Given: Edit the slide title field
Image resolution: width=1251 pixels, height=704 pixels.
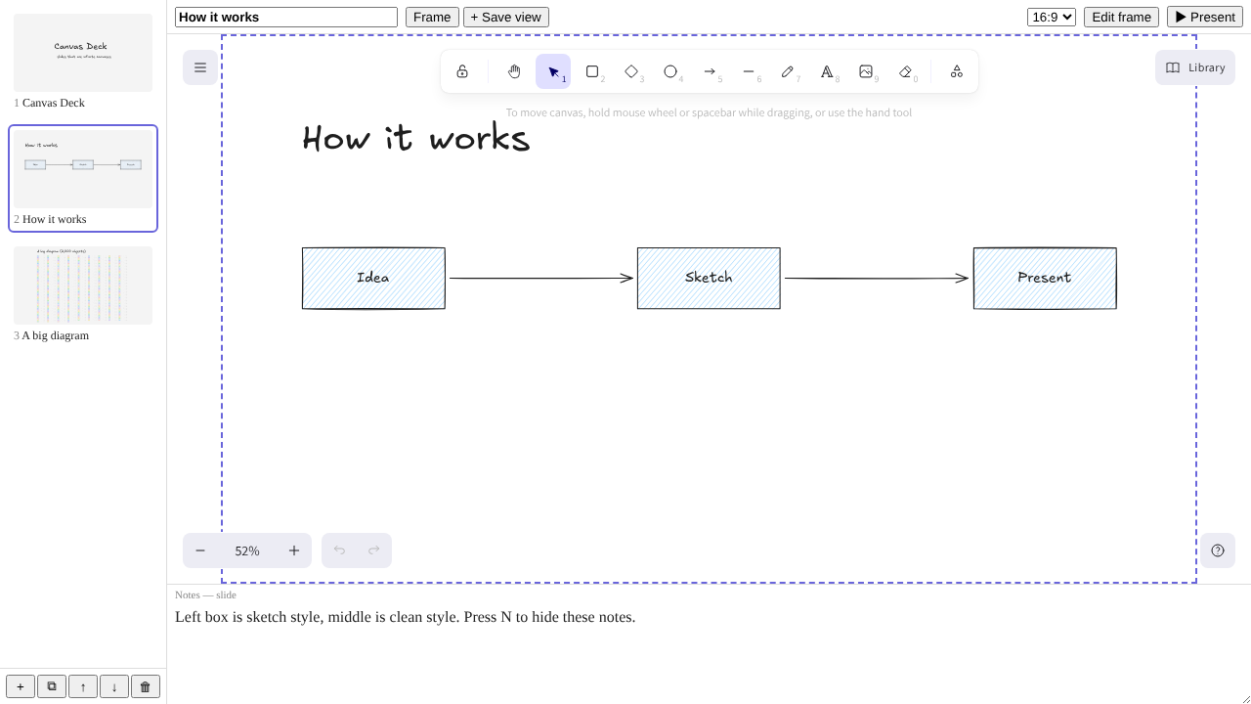Looking at the screenshot, I should [x=286, y=17].
